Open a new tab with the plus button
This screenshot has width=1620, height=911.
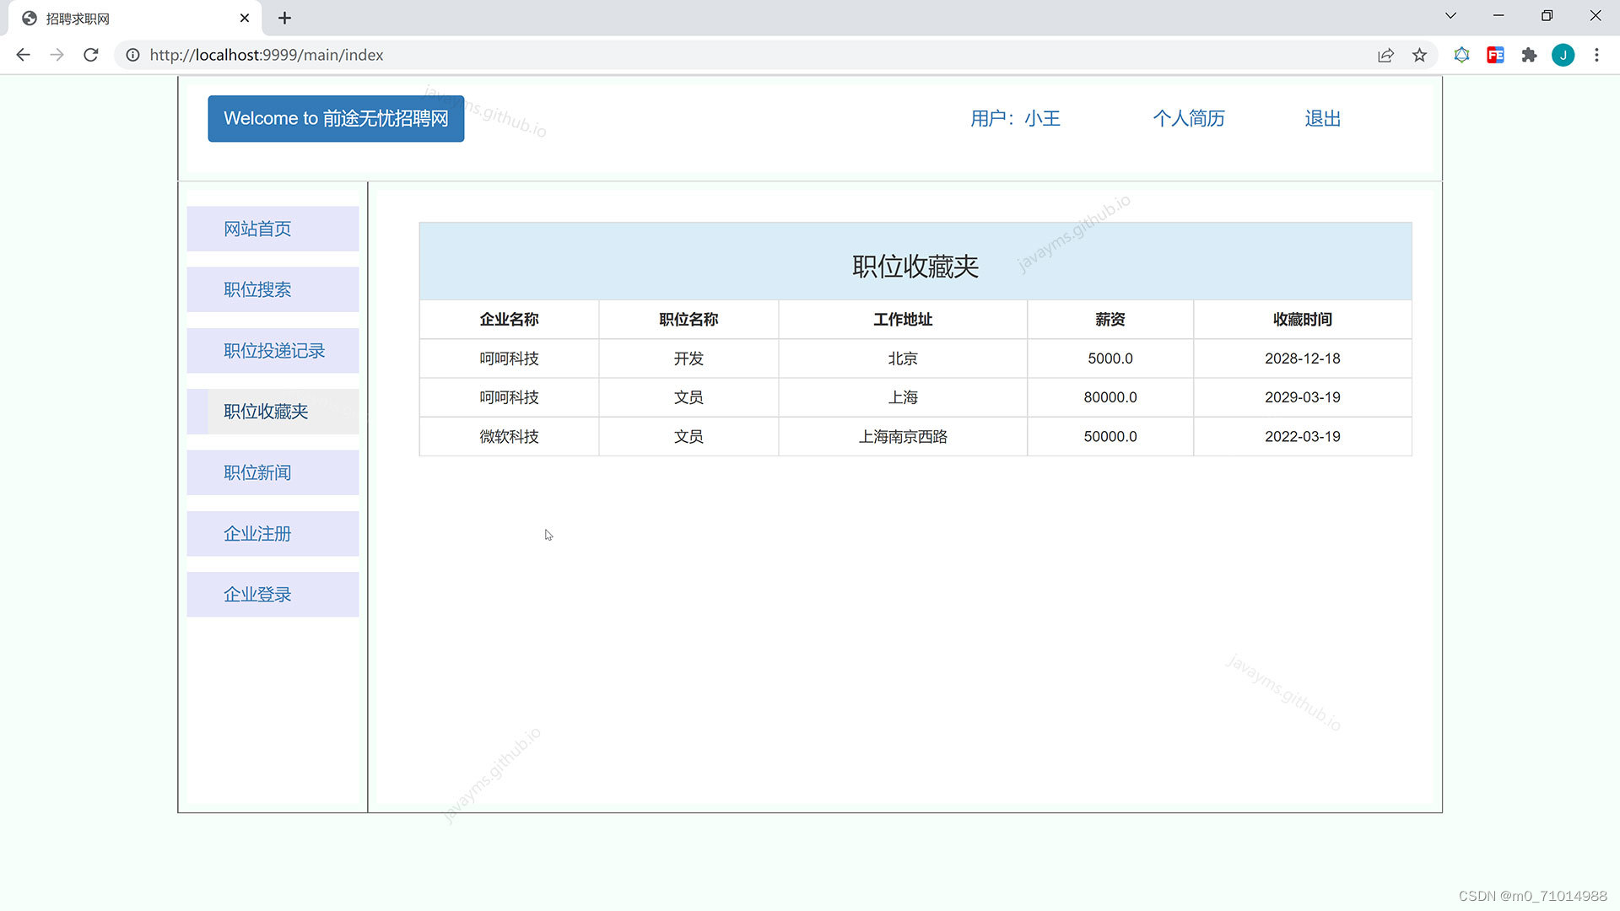click(x=284, y=18)
